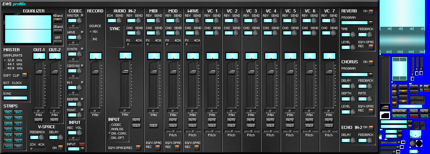Click the Echo IN-2 ON grid button

[x=371, y=128]
